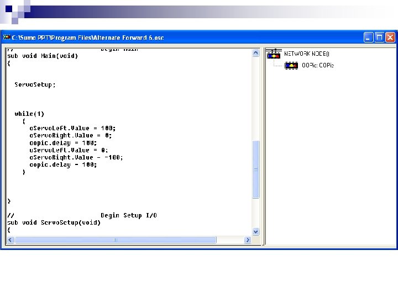Click the second 'oopic.delay = 100;' line
398x298 pixels.
(63, 164)
